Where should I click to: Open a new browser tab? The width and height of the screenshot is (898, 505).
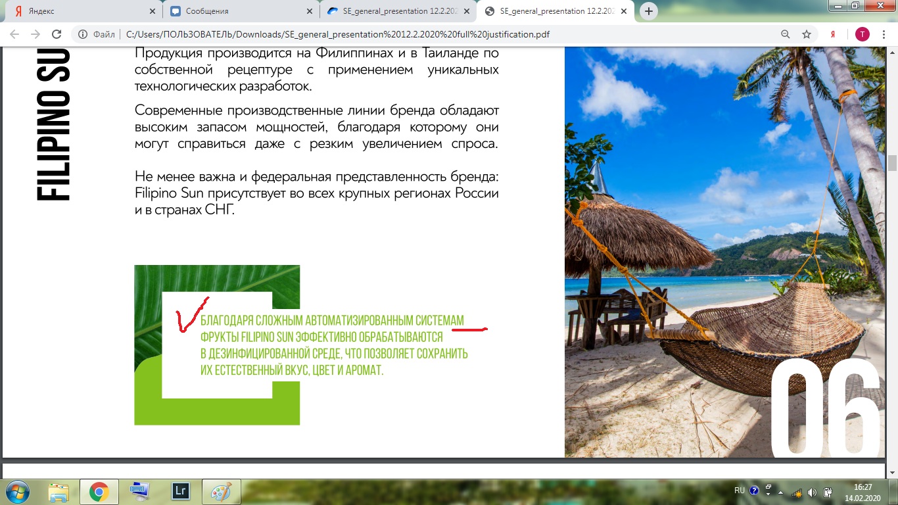point(649,11)
